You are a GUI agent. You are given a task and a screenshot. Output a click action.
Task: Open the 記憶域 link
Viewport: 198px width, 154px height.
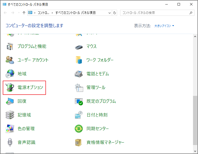click(x=24, y=115)
